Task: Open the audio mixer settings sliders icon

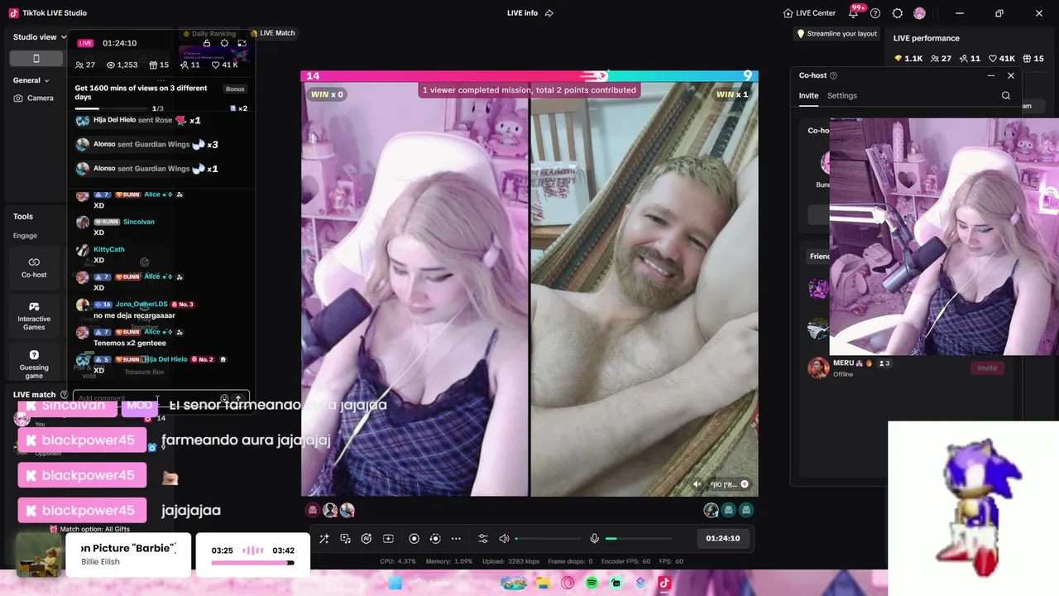Action: tap(483, 539)
